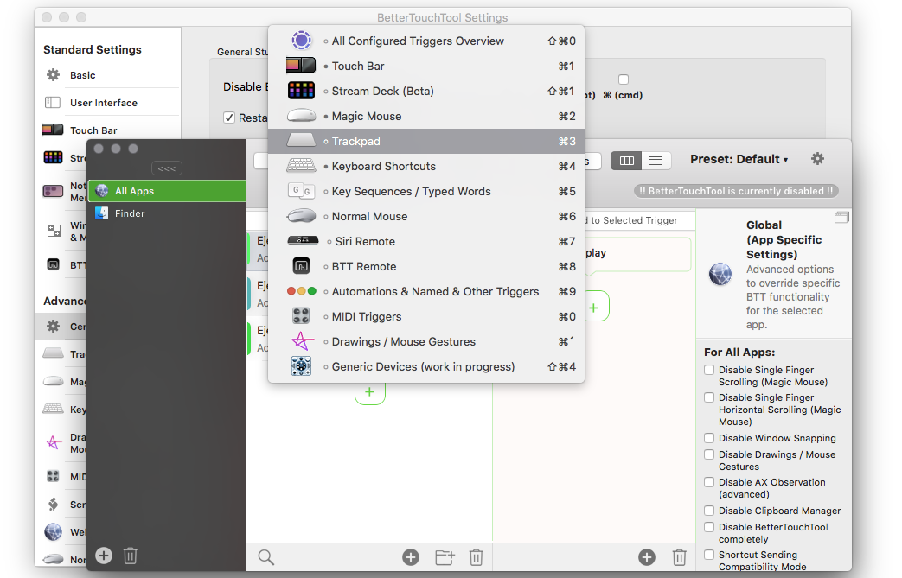Image resolution: width=902 pixels, height=578 pixels.
Task: Choose Touch Bar from trigger menu
Action: tap(426, 66)
